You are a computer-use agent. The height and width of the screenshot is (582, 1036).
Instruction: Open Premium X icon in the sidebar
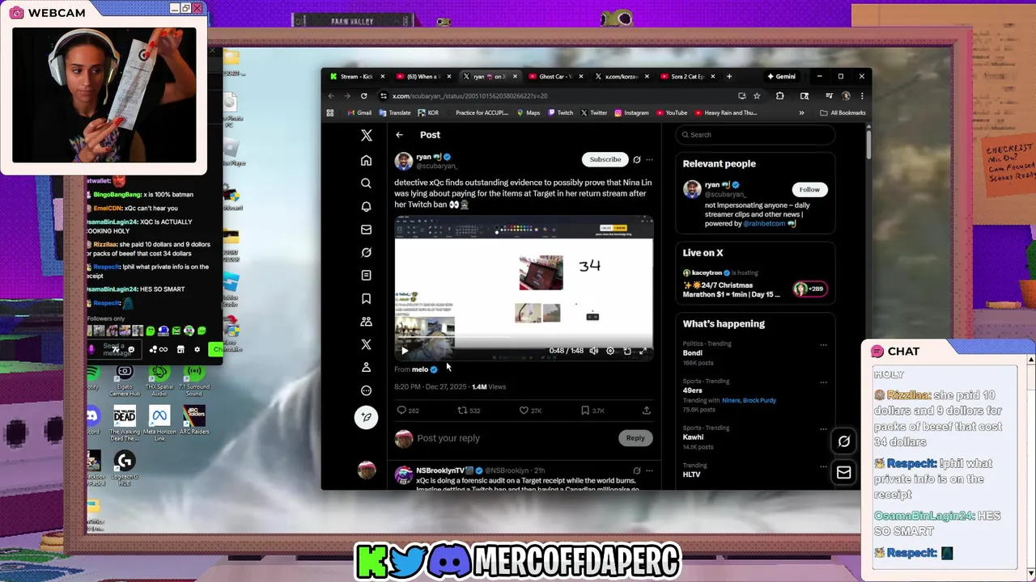point(366,344)
